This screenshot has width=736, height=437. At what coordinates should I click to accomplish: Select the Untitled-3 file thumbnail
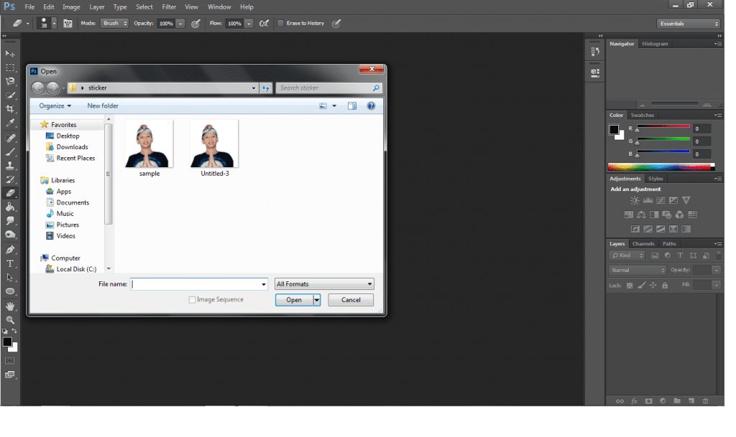tap(214, 145)
